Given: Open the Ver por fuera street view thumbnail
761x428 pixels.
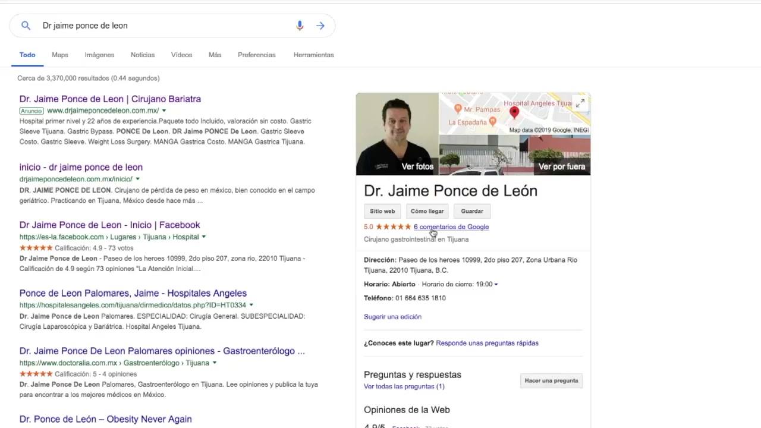Looking at the screenshot, I should point(515,155).
